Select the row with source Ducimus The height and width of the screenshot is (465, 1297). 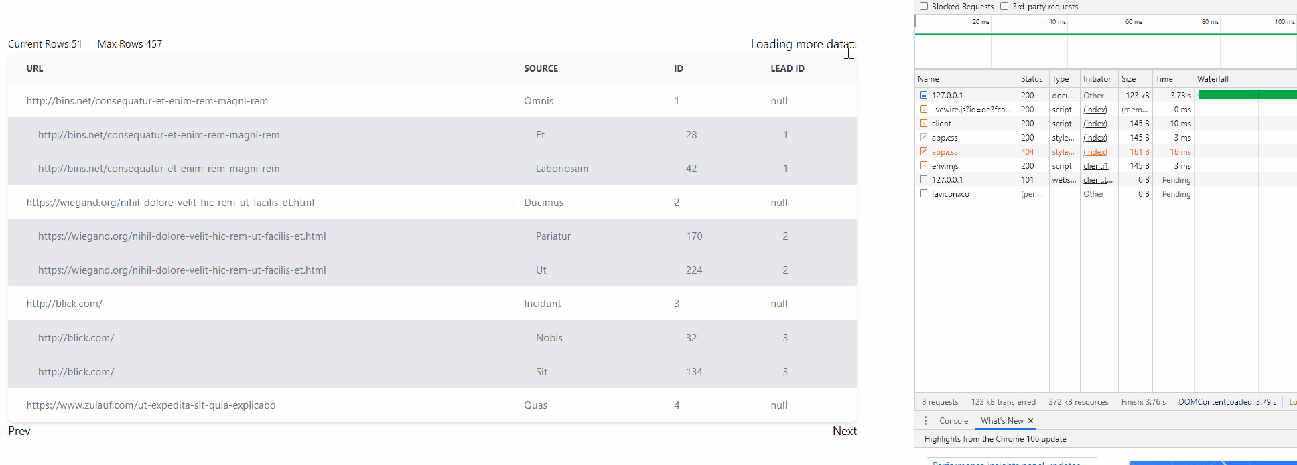pyautogui.click(x=543, y=203)
